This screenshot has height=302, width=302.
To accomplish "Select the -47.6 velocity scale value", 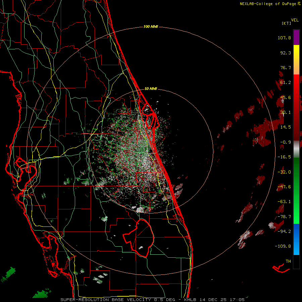I will [284, 187].
